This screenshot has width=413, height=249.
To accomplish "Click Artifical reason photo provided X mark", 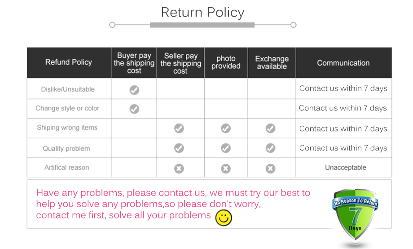I will 226,169.
